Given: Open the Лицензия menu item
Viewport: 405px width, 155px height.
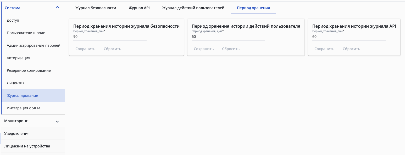Looking at the screenshot, I should [x=16, y=83].
